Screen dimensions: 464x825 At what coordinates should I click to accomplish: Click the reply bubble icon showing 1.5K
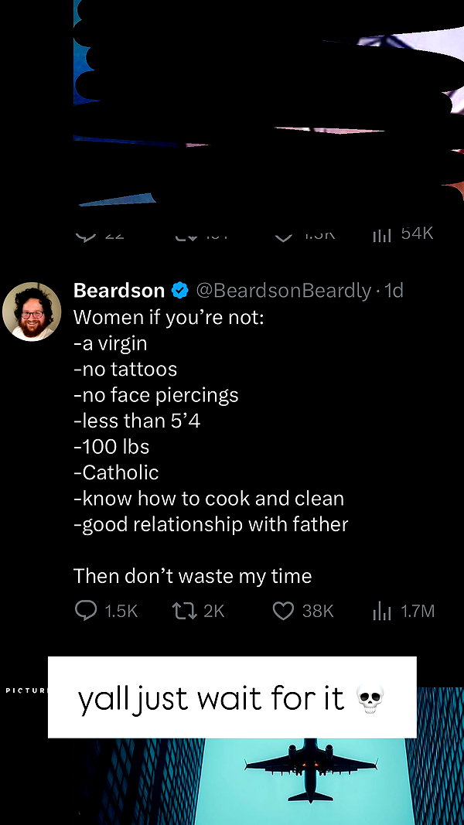click(x=86, y=610)
